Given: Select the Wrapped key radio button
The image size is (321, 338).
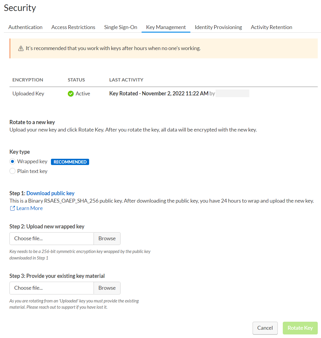Looking at the screenshot, I should pyautogui.click(x=12, y=161).
